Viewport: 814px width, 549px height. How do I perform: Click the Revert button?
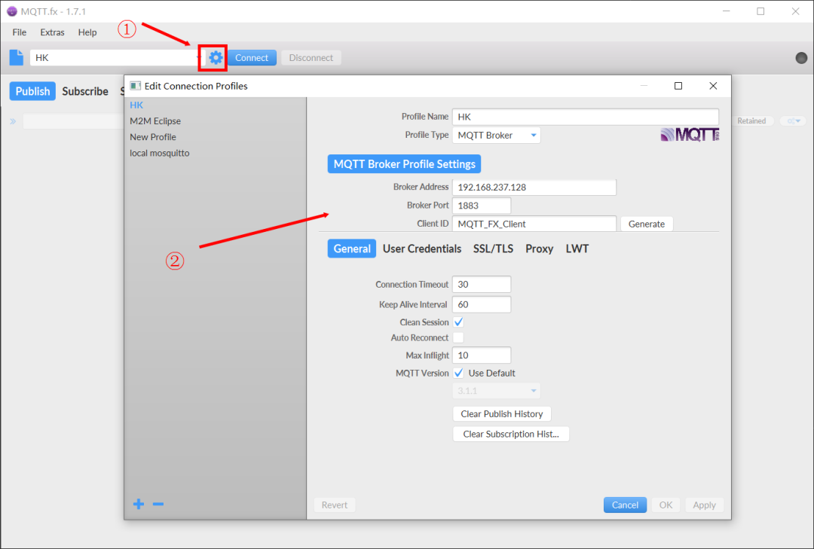tap(335, 505)
